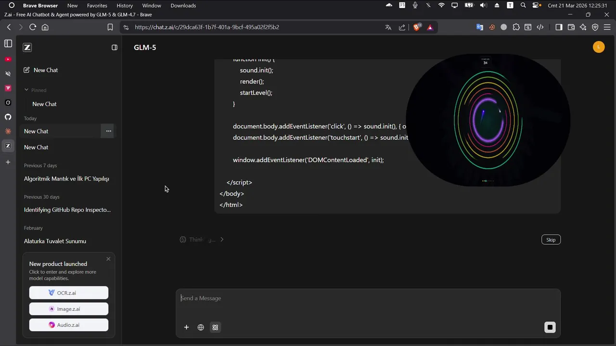Open the New menu in menu bar

pyautogui.click(x=73, y=6)
